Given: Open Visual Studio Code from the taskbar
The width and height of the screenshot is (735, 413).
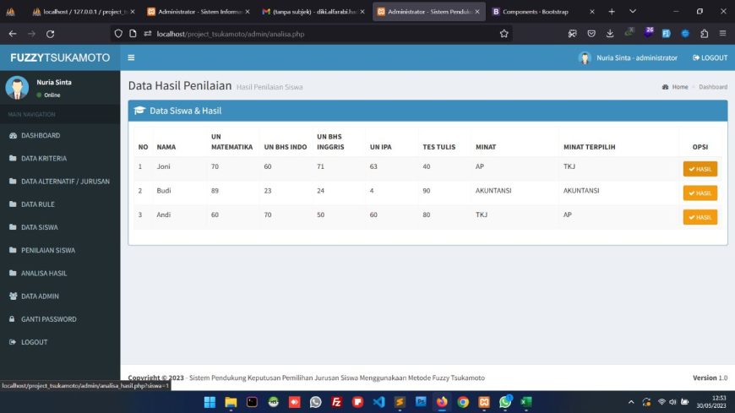Looking at the screenshot, I should [378, 402].
